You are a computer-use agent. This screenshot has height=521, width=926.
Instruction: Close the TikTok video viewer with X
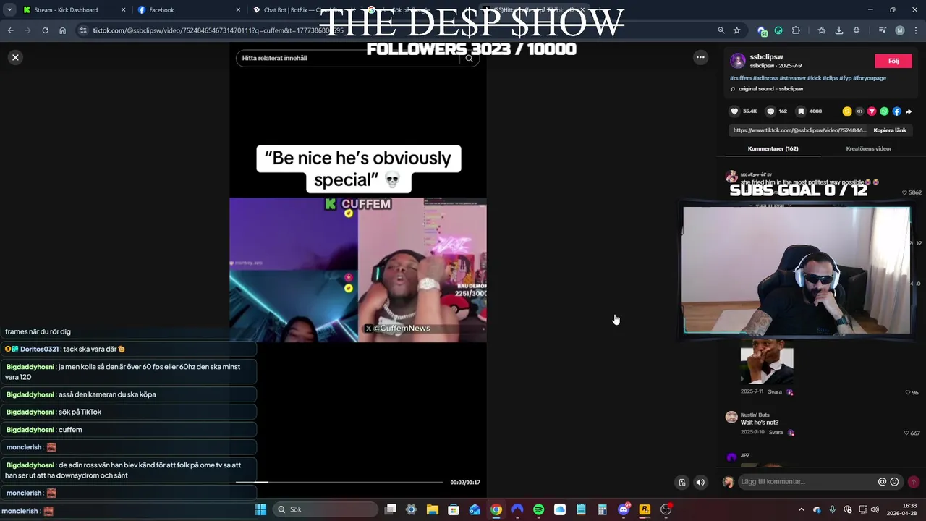(x=15, y=57)
